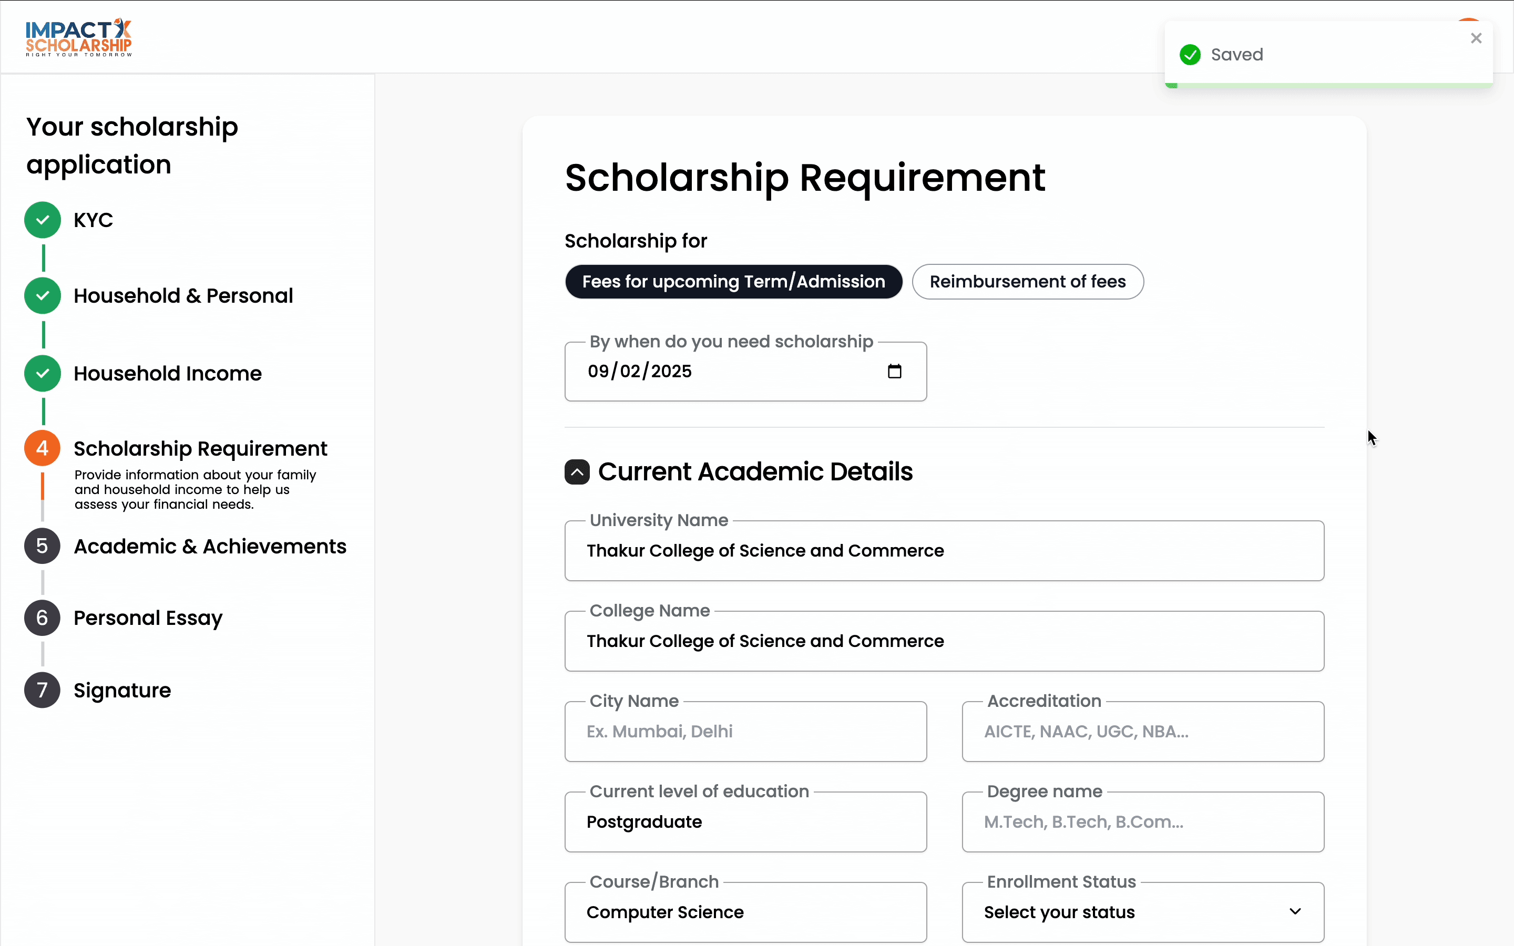Click the Current level of education field
This screenshot has width=1514, height=946.
[x=745, y=822]
